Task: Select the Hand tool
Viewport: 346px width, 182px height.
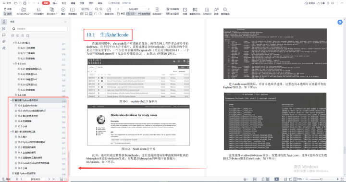Action: coord(8,9)
